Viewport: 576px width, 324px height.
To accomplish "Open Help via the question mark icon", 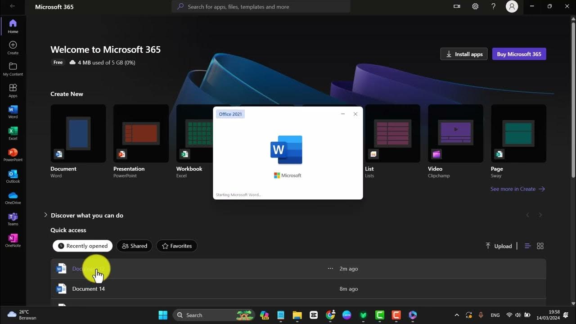I will tap(493, 6).
